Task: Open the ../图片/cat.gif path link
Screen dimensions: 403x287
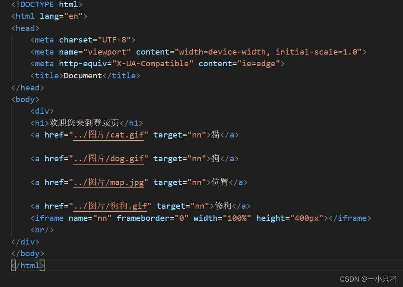Action: coord(108,135)
